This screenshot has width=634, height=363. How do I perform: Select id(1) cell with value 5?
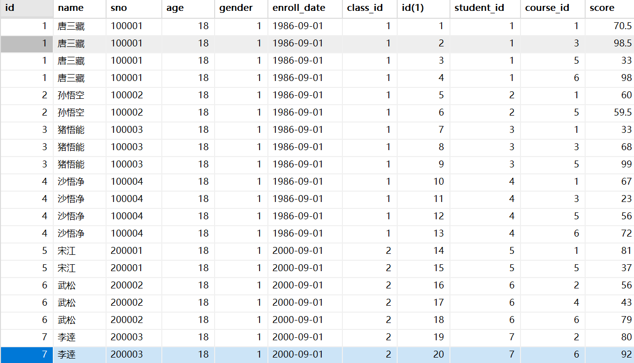(423, 95)
